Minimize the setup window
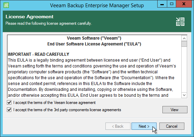 coord(162,4)
